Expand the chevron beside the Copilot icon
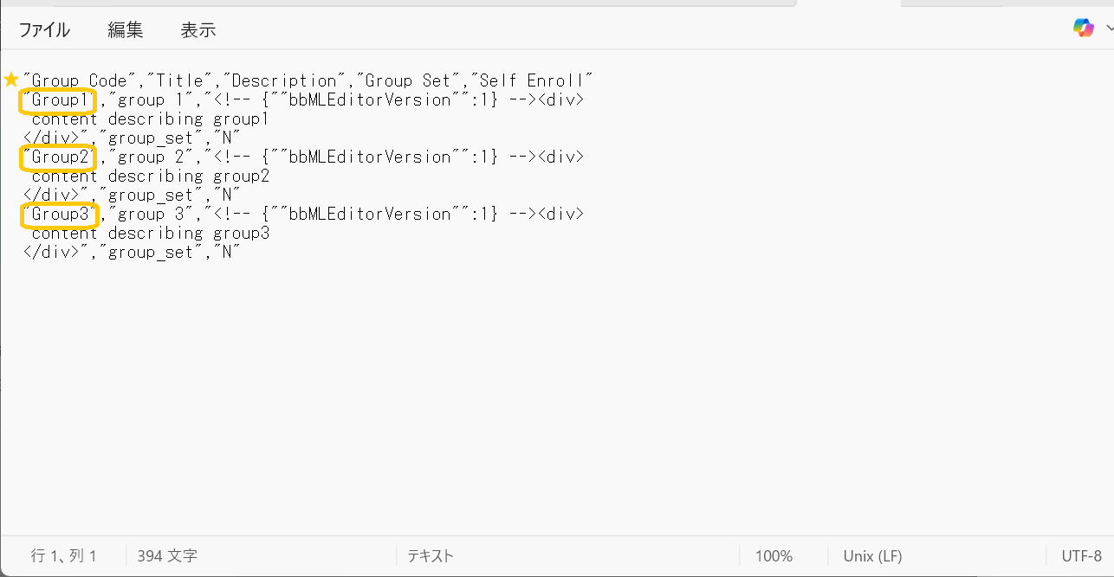Image resolution: width=1114 pixels, height=577 pixels. coord(1109,28)
